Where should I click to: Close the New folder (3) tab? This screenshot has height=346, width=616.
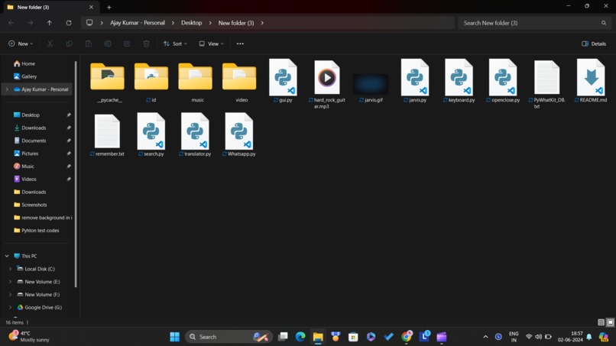pos(91,7)
